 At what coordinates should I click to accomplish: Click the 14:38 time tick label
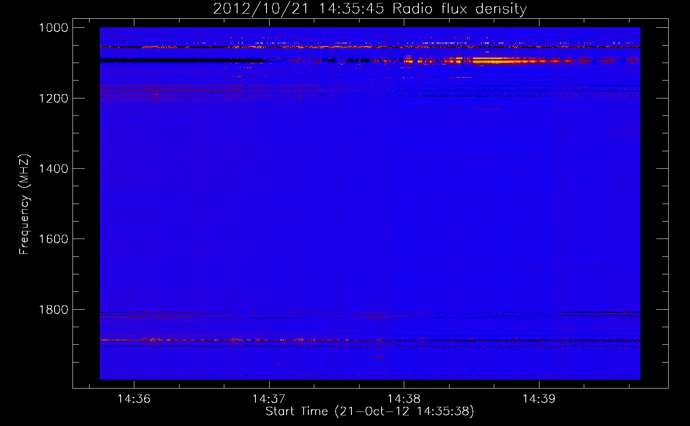tap(404, 399)
